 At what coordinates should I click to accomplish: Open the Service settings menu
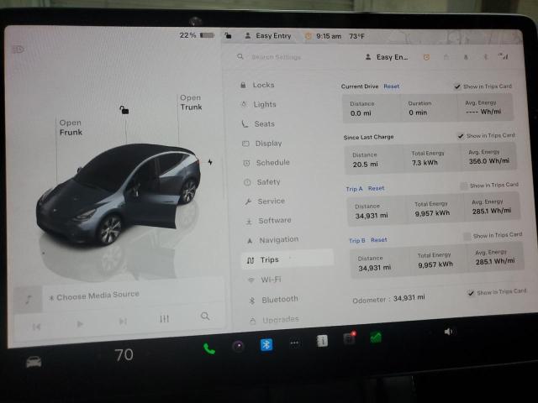[x=265, y=201]
